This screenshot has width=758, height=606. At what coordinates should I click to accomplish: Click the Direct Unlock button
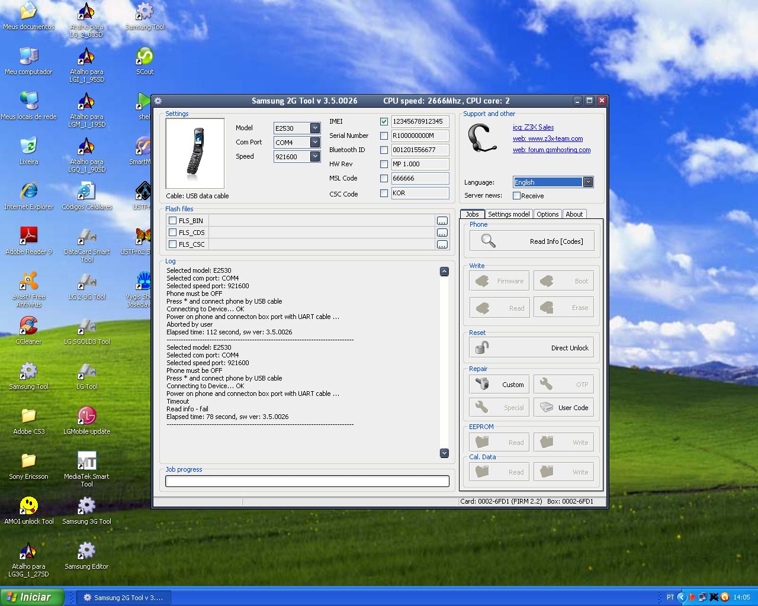pos(532,347)
